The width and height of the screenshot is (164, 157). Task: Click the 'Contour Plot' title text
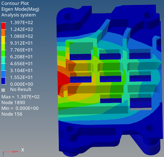(x=15, y=3)
